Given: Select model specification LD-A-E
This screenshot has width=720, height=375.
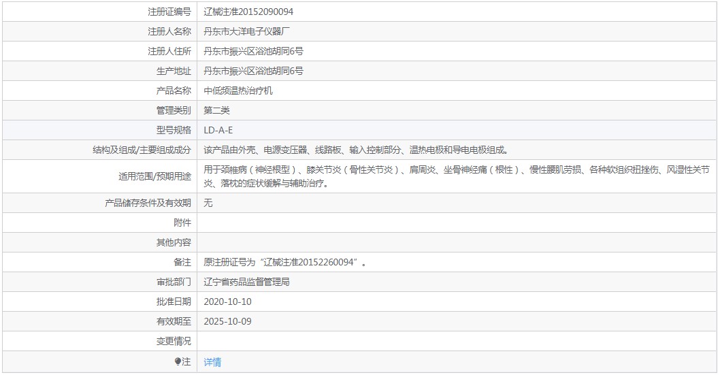Looking at the screenshot, I should click(x=218, y=131).
